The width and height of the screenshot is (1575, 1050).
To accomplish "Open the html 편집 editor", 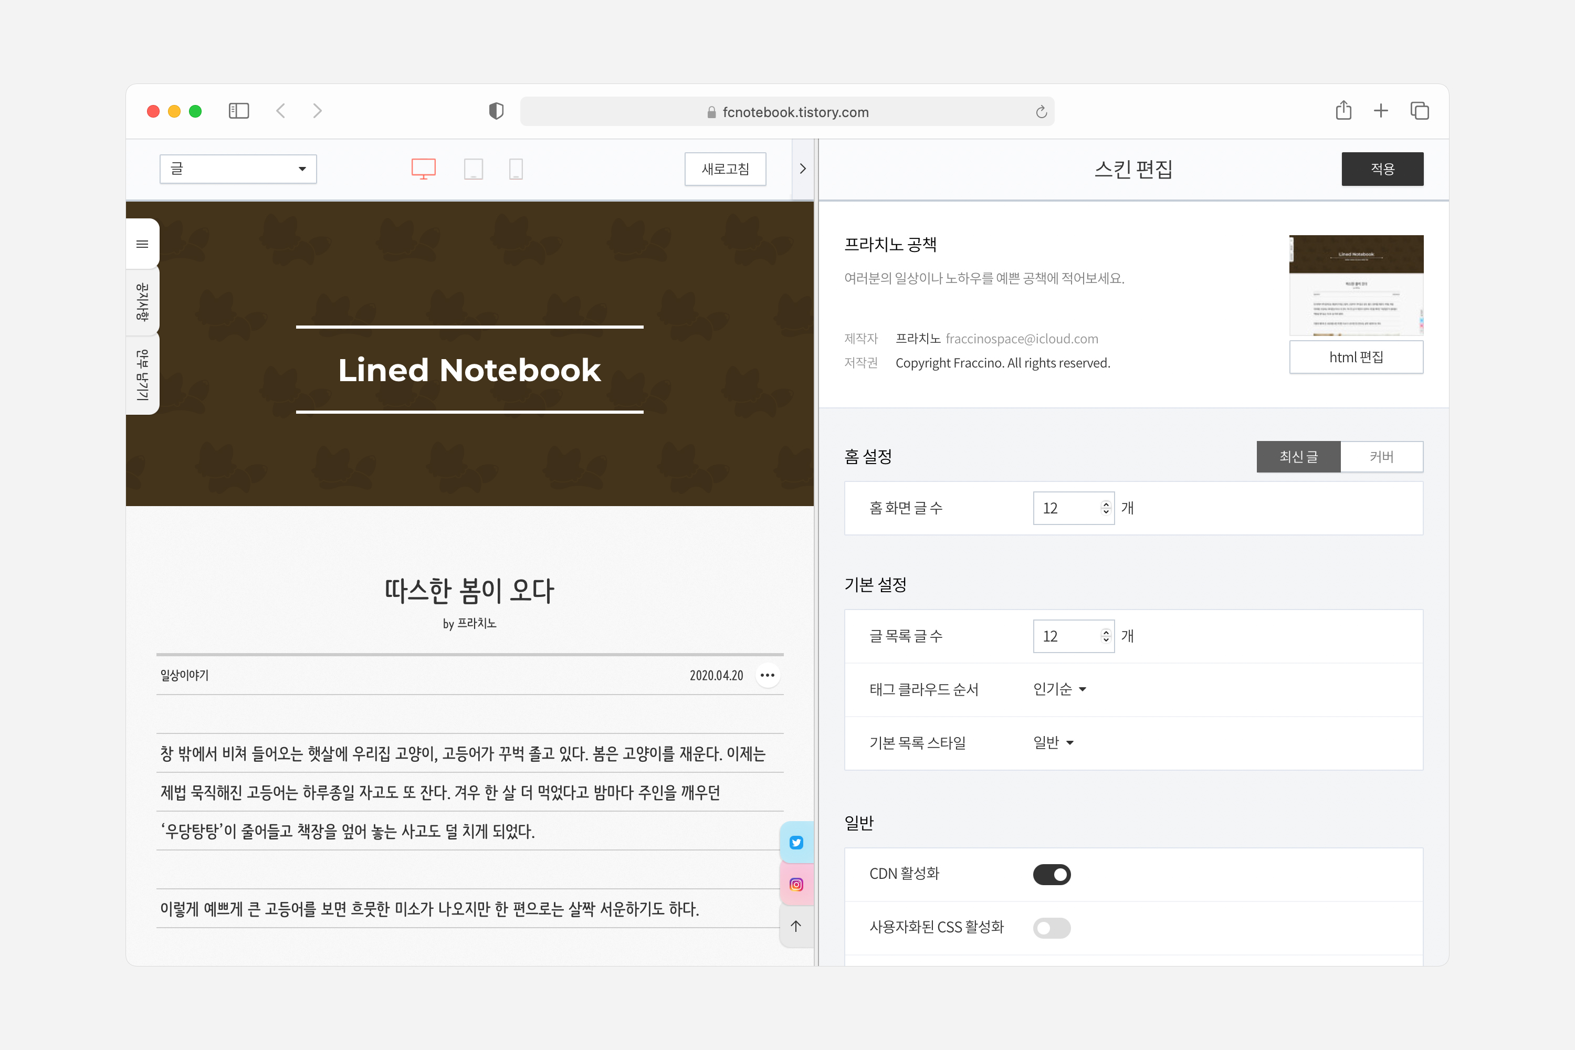I will (1356, 357).
